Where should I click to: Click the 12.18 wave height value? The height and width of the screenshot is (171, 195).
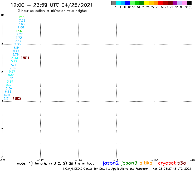pos(22,17)
